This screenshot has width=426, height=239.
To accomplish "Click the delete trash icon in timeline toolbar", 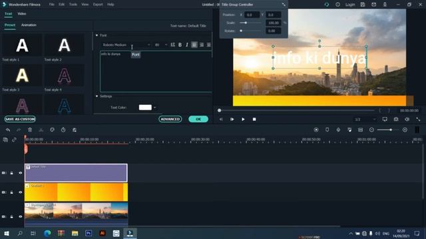I will 30,130.
